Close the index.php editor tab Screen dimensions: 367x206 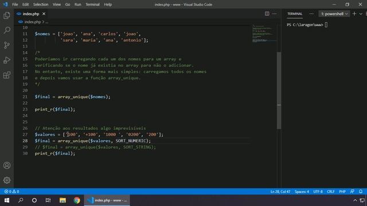pos(44,14)
